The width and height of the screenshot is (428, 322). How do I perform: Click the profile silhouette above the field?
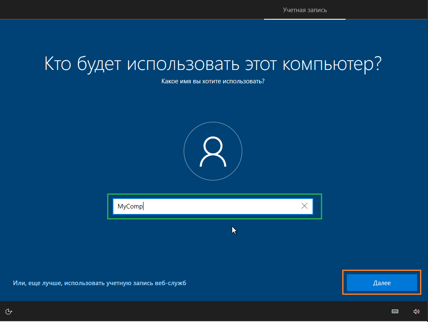[x=213, y=151]
